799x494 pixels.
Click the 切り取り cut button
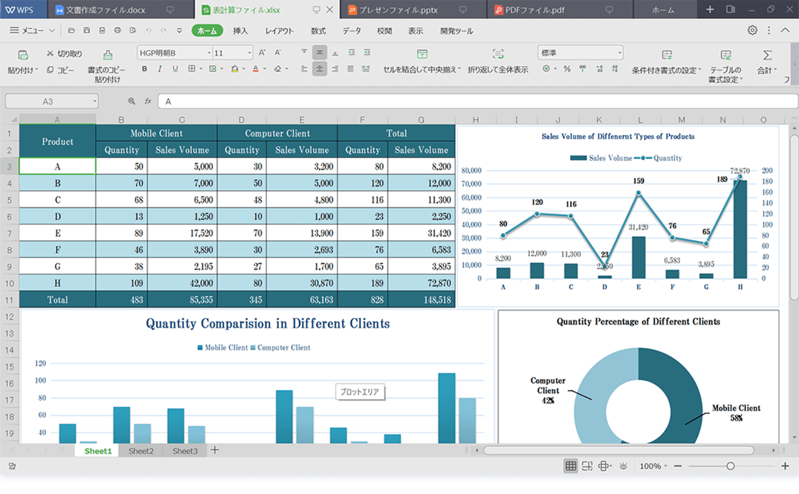pyautogui.click(x=65, y=54)
